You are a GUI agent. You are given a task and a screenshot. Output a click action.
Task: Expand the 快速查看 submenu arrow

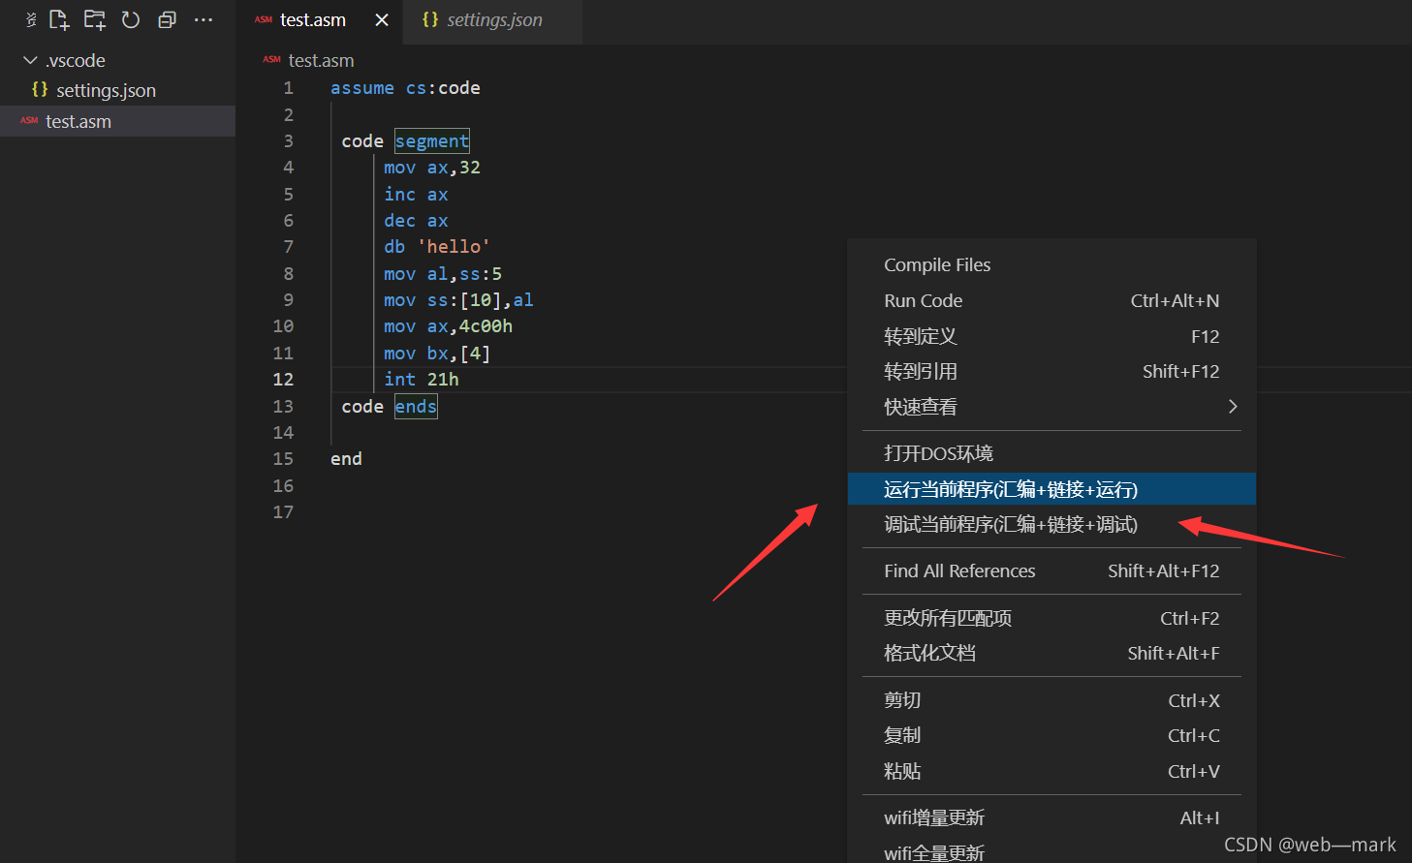click(1233, 407)
